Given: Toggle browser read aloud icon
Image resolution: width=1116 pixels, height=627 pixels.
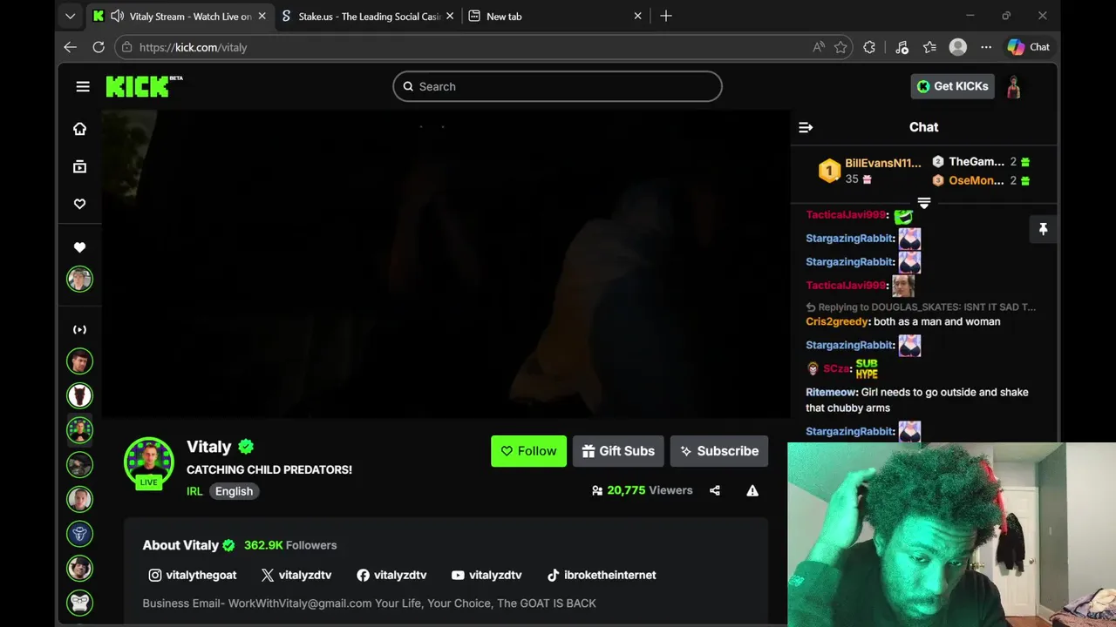Looking at the screenshot, I should pyautogui.click(x=819, y=47).
